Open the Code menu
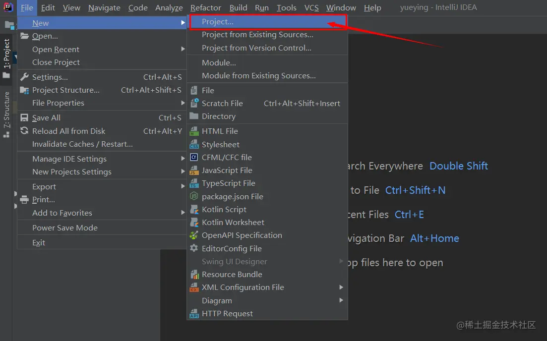 click(138, 7)
